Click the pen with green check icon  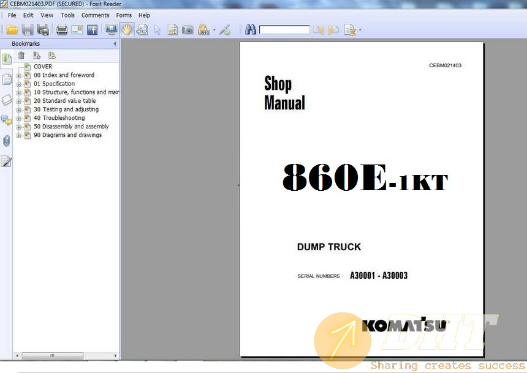pyautogui.click(x=225, y=30)
